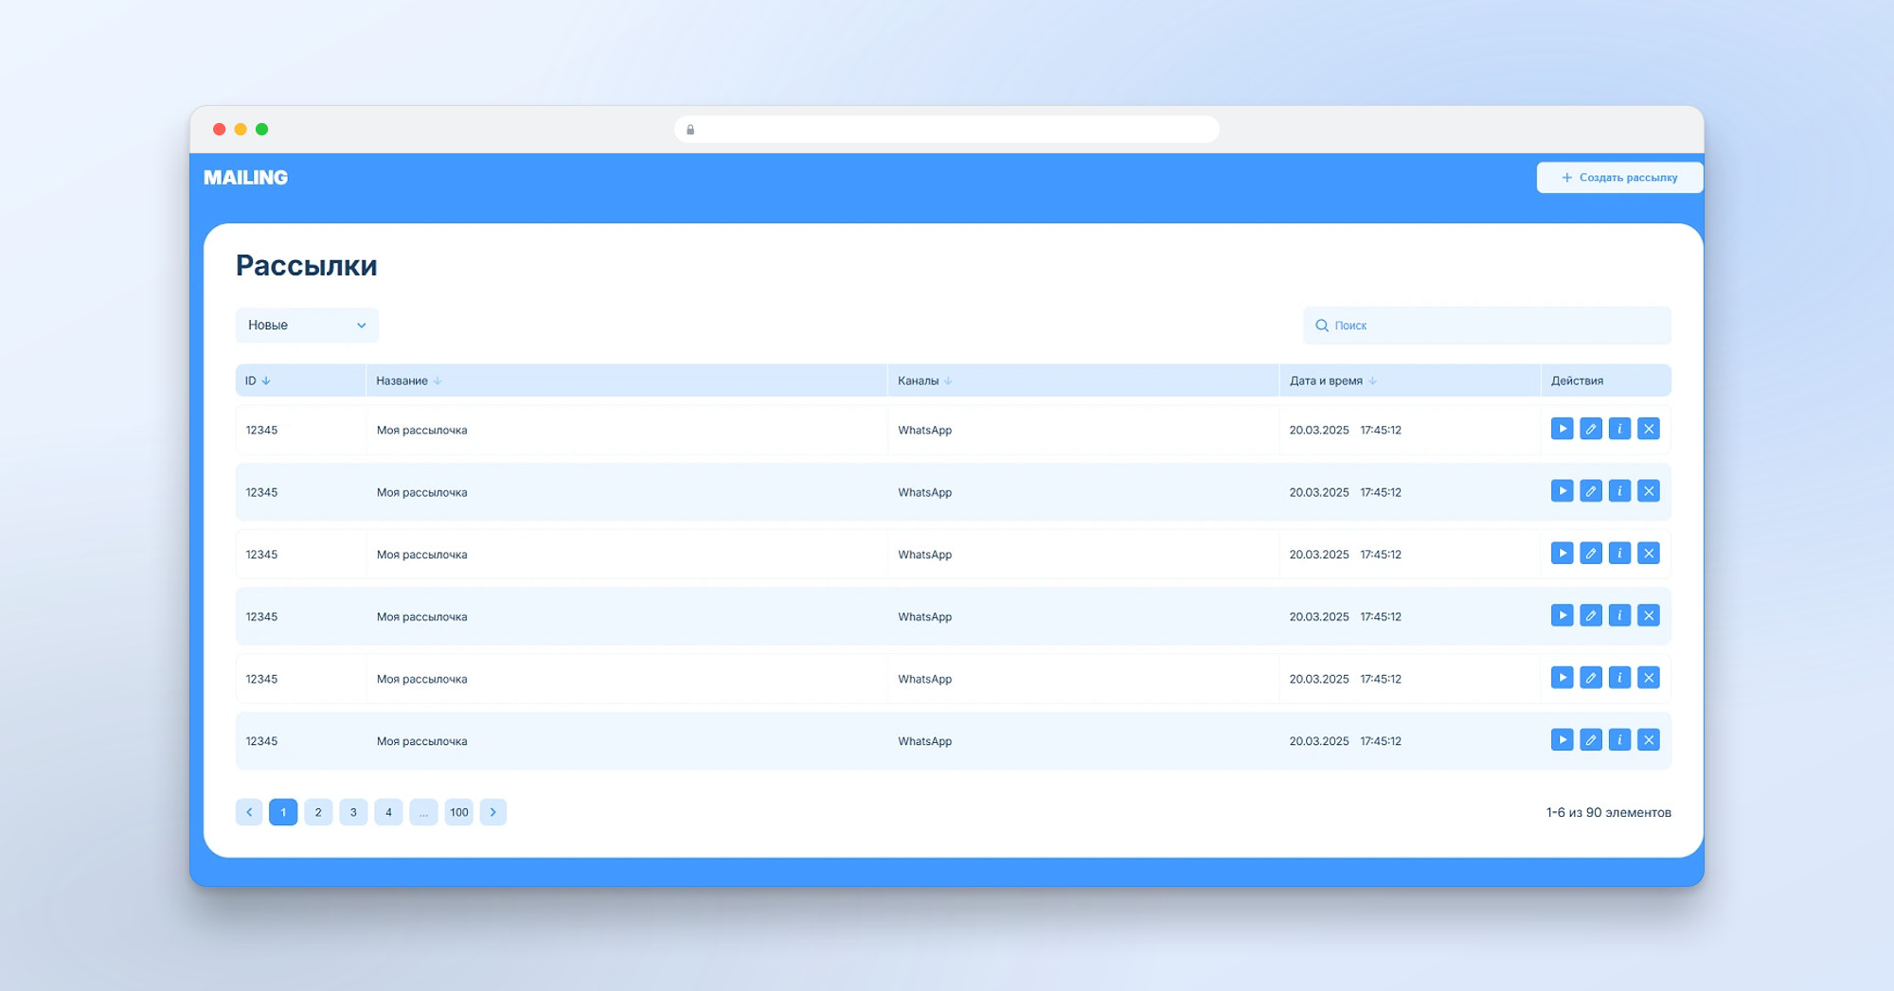Start the fourth row mailing
This screenshot has width=1894, height=991.
click(1562, 615)
